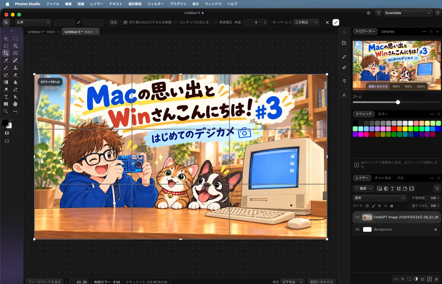Hide the Background layer
Image resolution: width=442 pixels, height=284 pixels.
pos(357,229)
